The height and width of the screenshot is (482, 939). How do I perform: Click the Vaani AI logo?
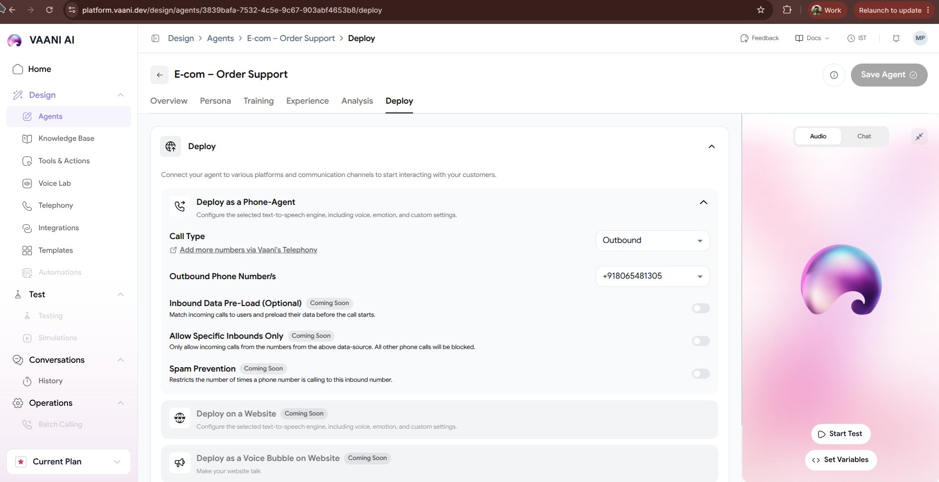coord(15,40)
